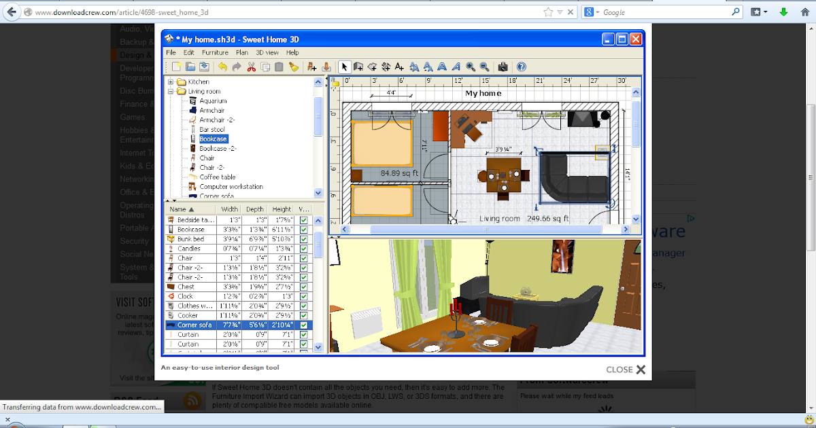Viewport: 816px width, 428px height.
Task: Sort furniture by Name column header
Action: point(190,209)
